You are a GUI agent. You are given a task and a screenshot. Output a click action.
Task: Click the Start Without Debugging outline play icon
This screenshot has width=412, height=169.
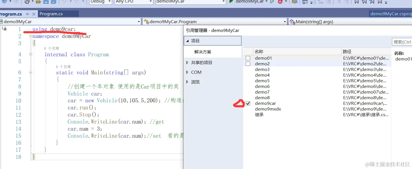click(272, 1)
